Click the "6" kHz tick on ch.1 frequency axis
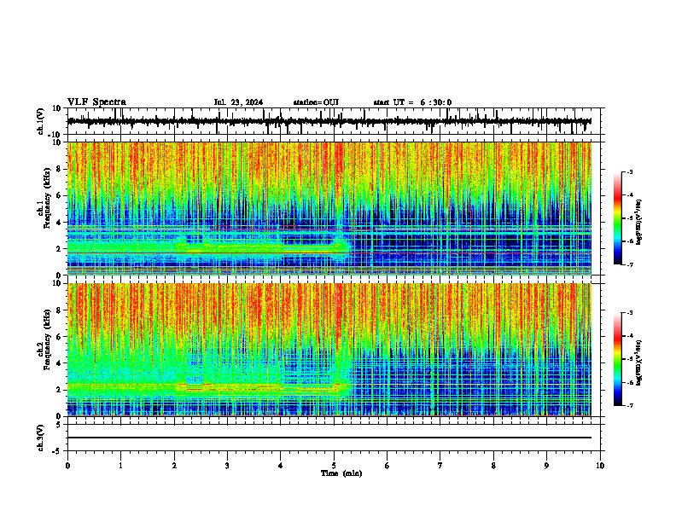 (x=59, y=195)
